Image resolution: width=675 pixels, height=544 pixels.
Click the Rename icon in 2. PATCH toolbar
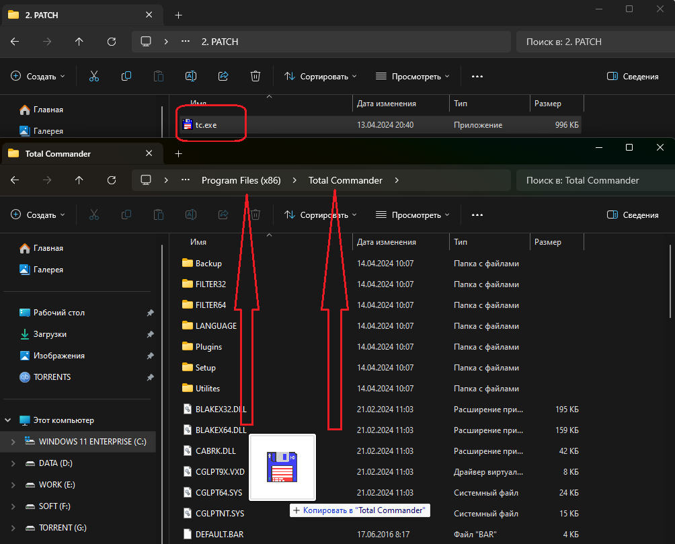tap(191, 77)
